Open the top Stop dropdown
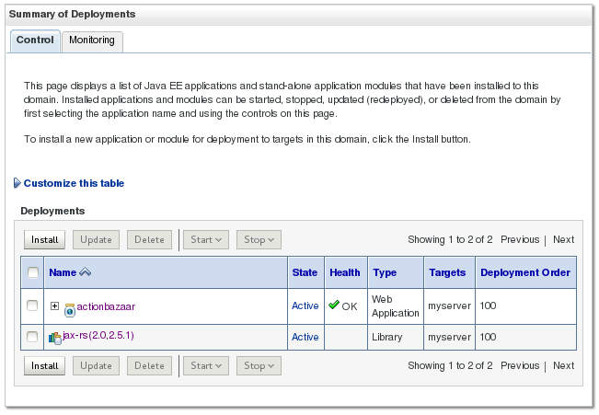Image resolution: width=599 pixels, height=415 pixels. click(x=258, y=239)
